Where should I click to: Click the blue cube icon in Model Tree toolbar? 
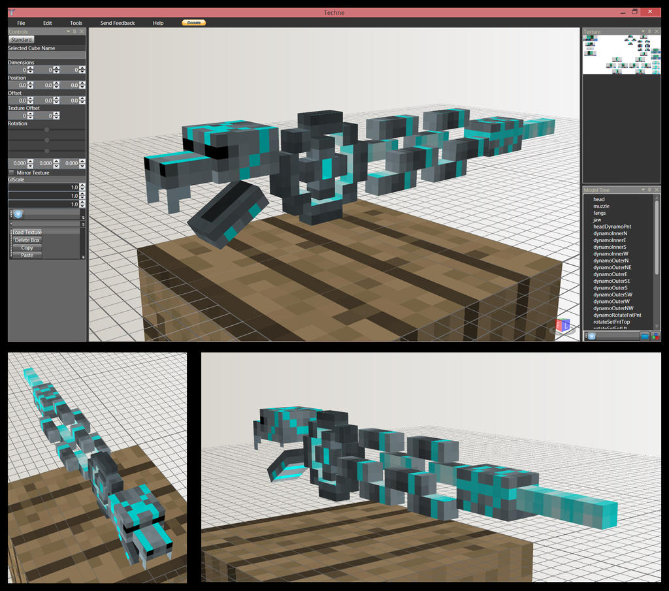[591, 336]
